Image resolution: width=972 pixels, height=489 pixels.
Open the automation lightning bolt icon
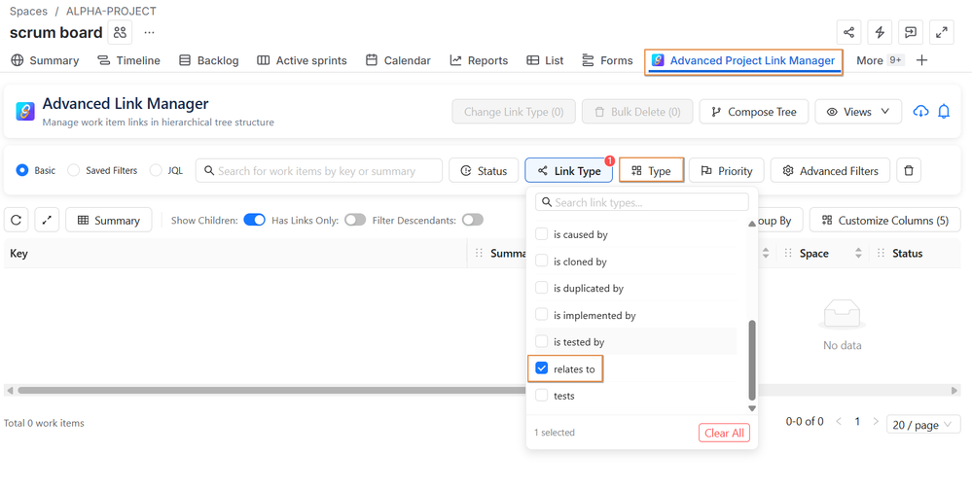(880, 32)
